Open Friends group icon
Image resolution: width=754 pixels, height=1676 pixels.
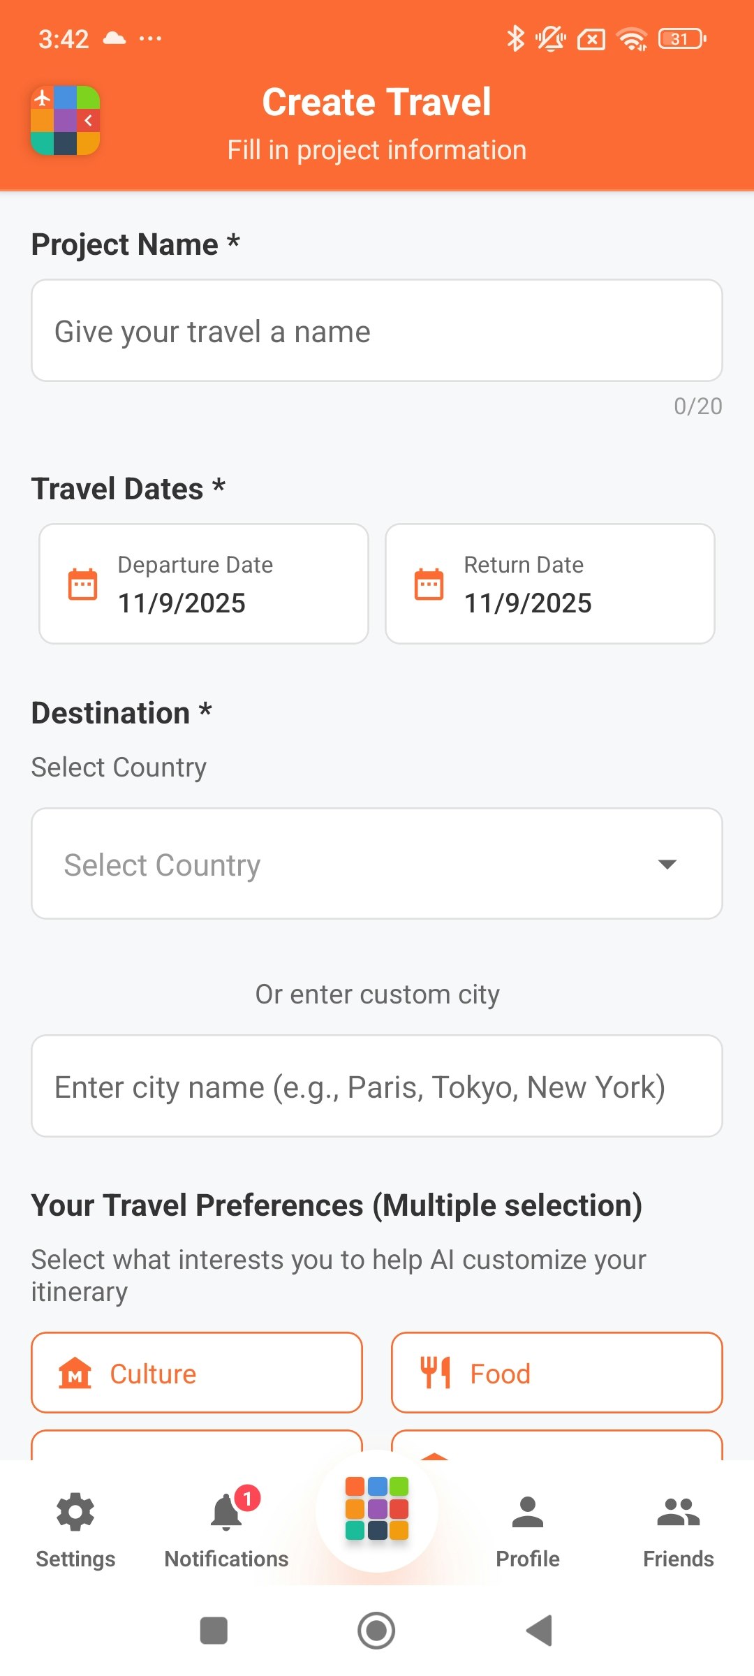(679, 1513)
